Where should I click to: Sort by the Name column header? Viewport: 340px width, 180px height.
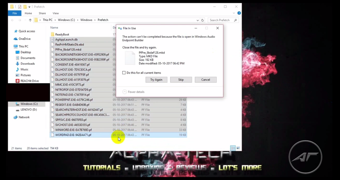pyautogui.click(x=54, y=28)
